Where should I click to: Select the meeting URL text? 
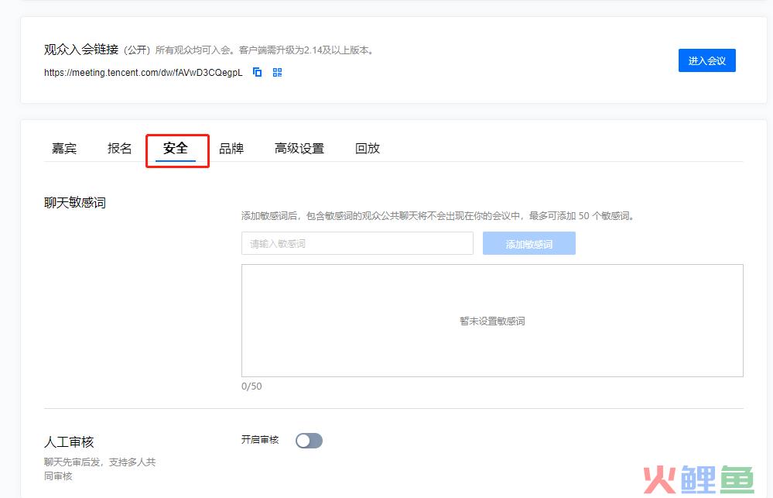pos(143,73)
